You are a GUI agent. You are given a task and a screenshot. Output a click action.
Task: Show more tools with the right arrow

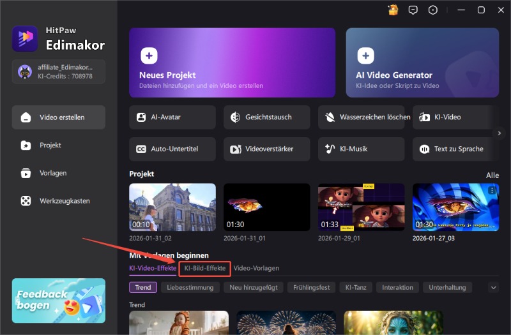click(500, 133)
